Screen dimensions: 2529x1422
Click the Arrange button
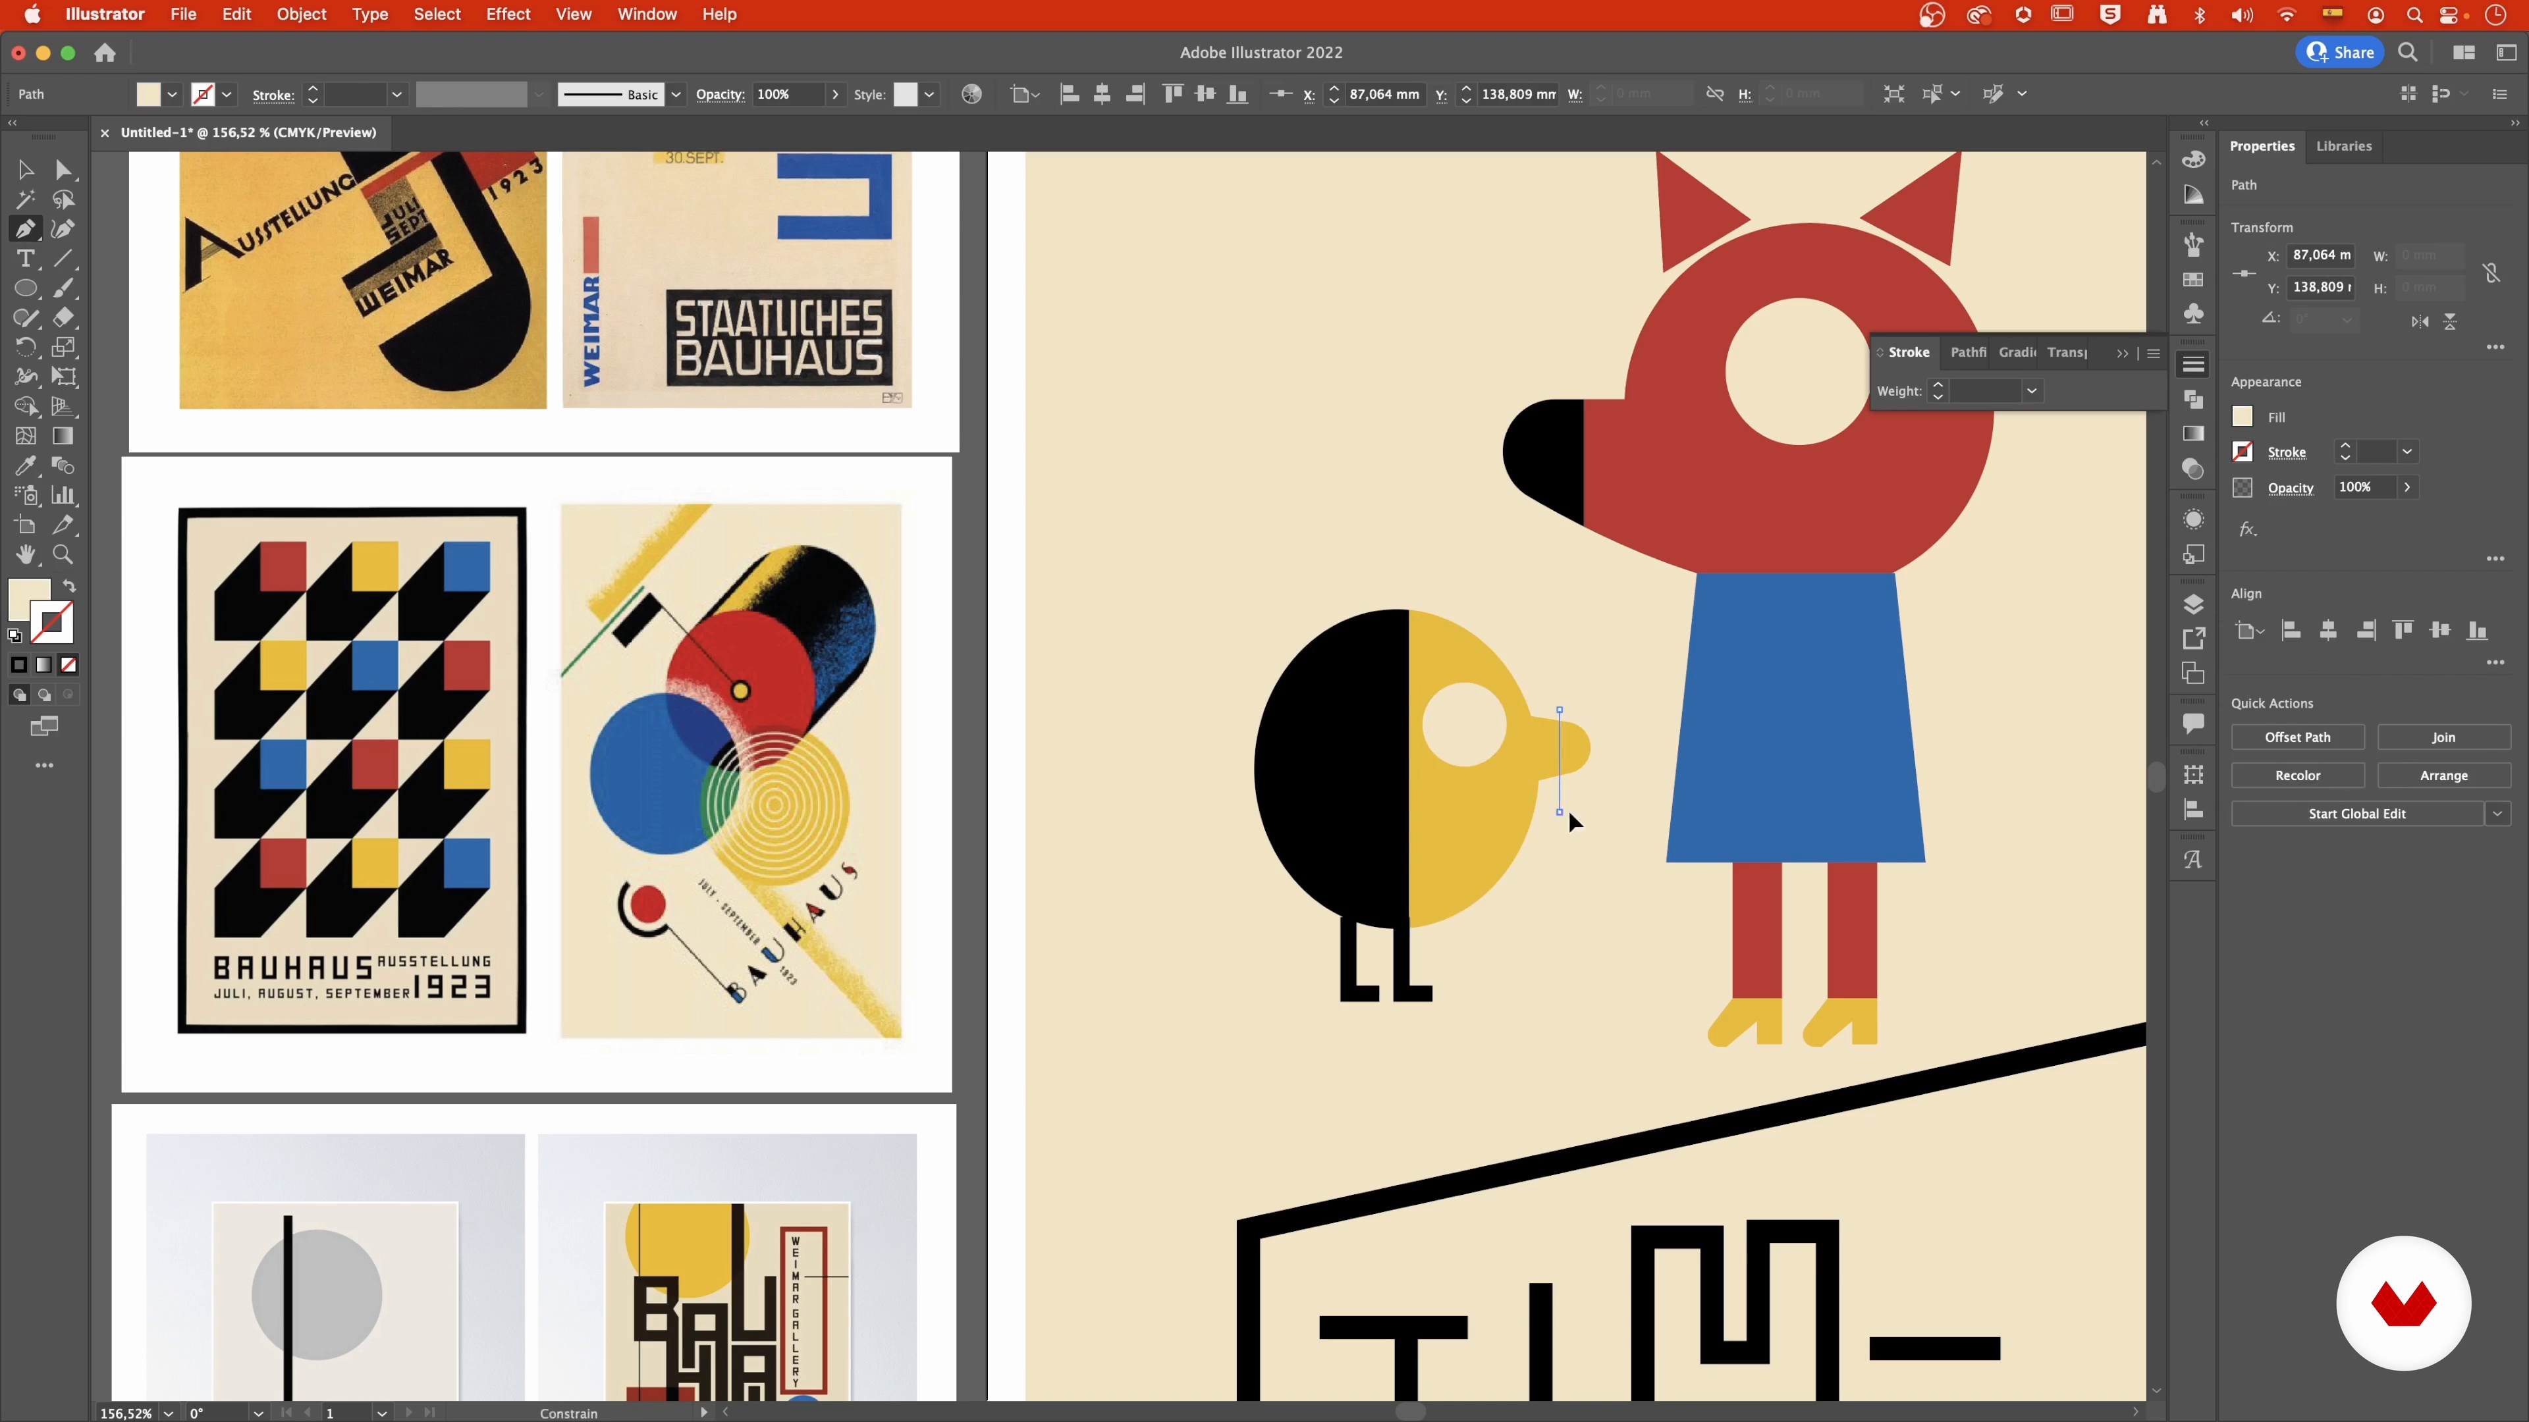coord(2443,776)
